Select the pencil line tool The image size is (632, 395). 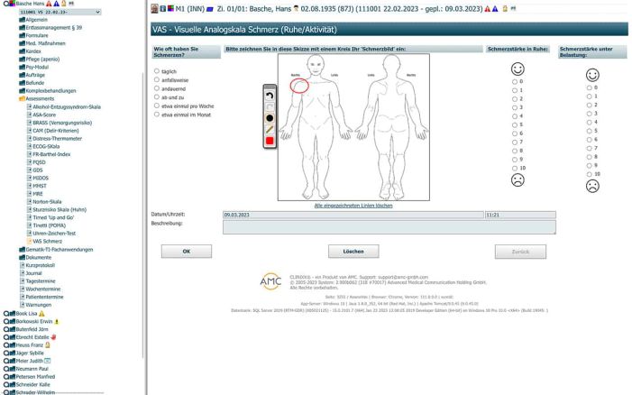pos(269,129)
